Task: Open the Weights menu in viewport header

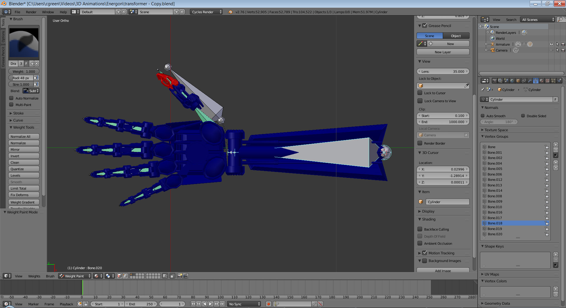Action: pos(34,276)
